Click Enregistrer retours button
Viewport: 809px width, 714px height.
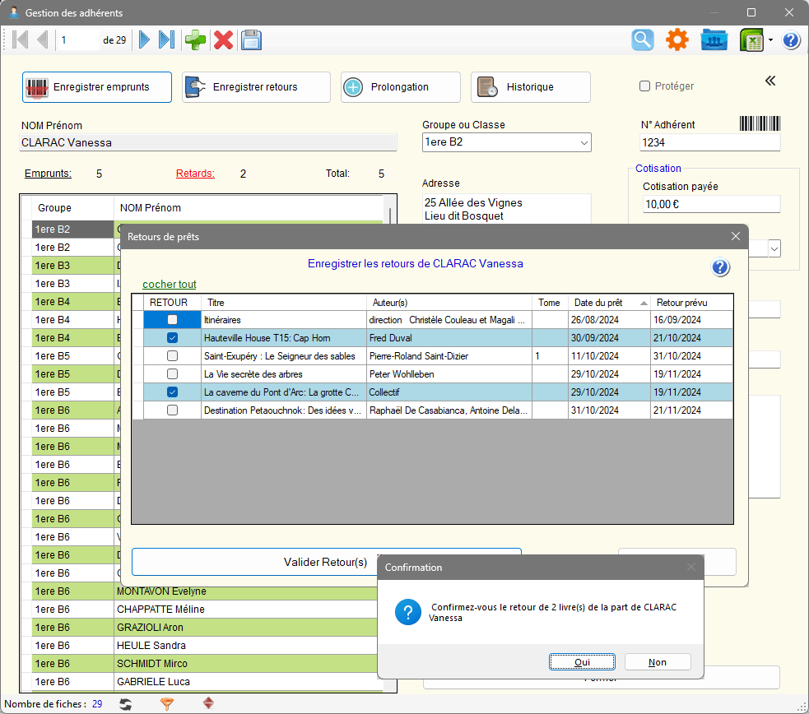click(257, 87)
